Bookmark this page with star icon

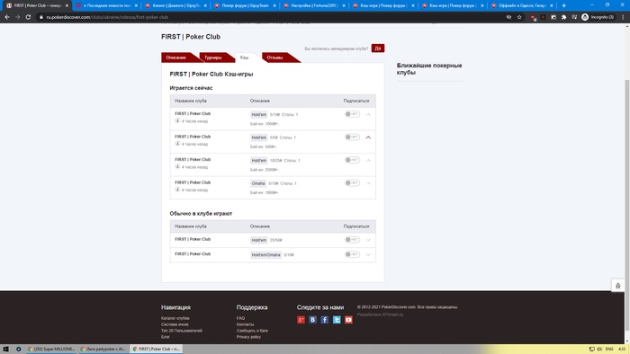coord(519,17)
